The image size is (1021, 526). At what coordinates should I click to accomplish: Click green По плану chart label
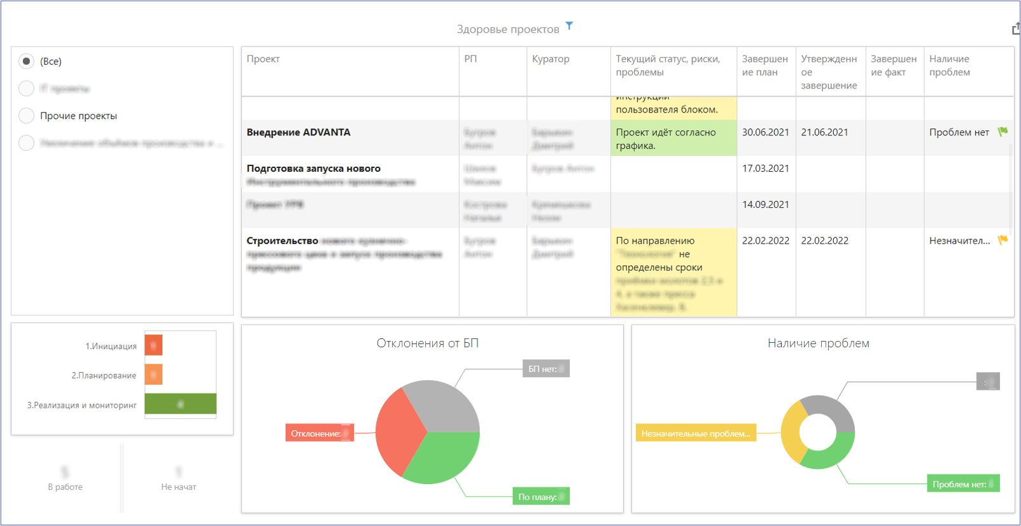pyautogui.click(x=540, y=497)
